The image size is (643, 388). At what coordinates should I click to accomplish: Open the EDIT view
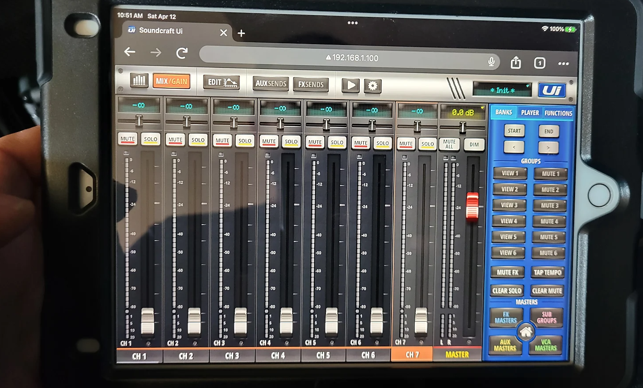click(222, 82)
